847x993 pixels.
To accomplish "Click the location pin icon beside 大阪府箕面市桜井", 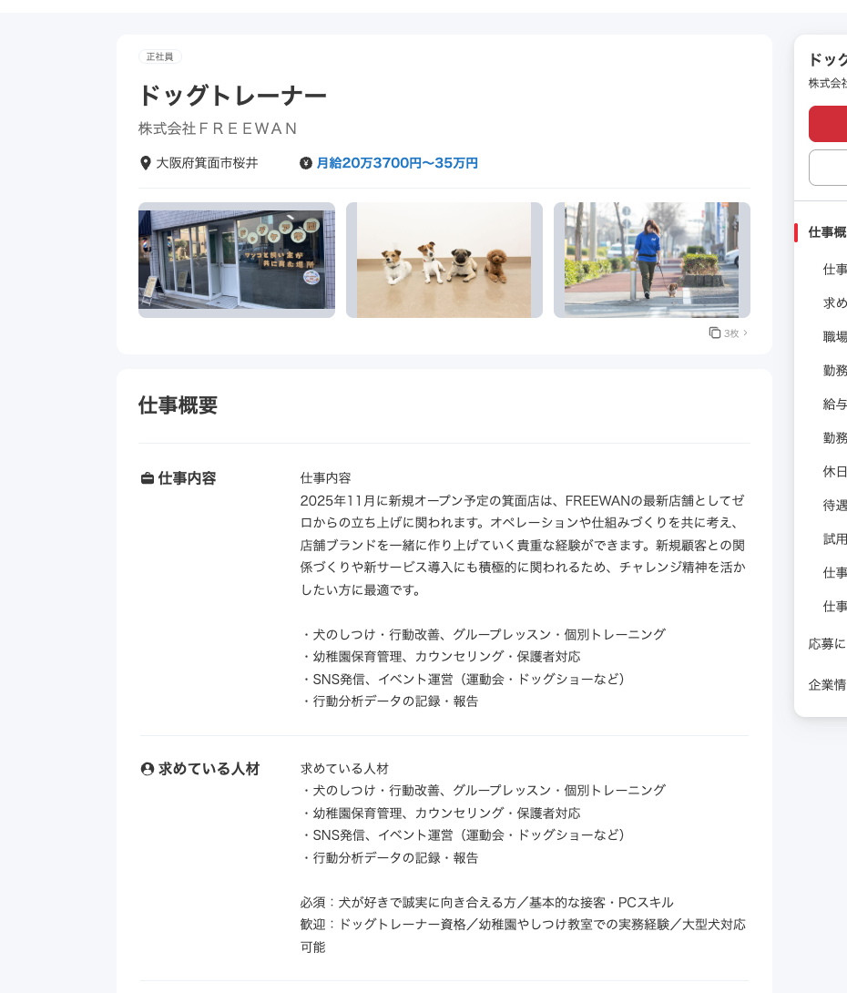I will pos(146,163).
